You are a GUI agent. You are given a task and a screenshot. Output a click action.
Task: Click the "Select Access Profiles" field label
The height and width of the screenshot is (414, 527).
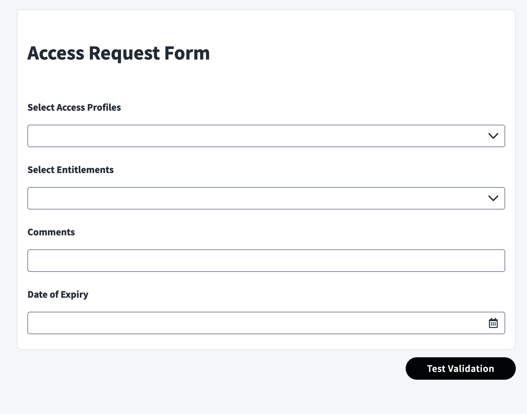[x=74, y=108]
